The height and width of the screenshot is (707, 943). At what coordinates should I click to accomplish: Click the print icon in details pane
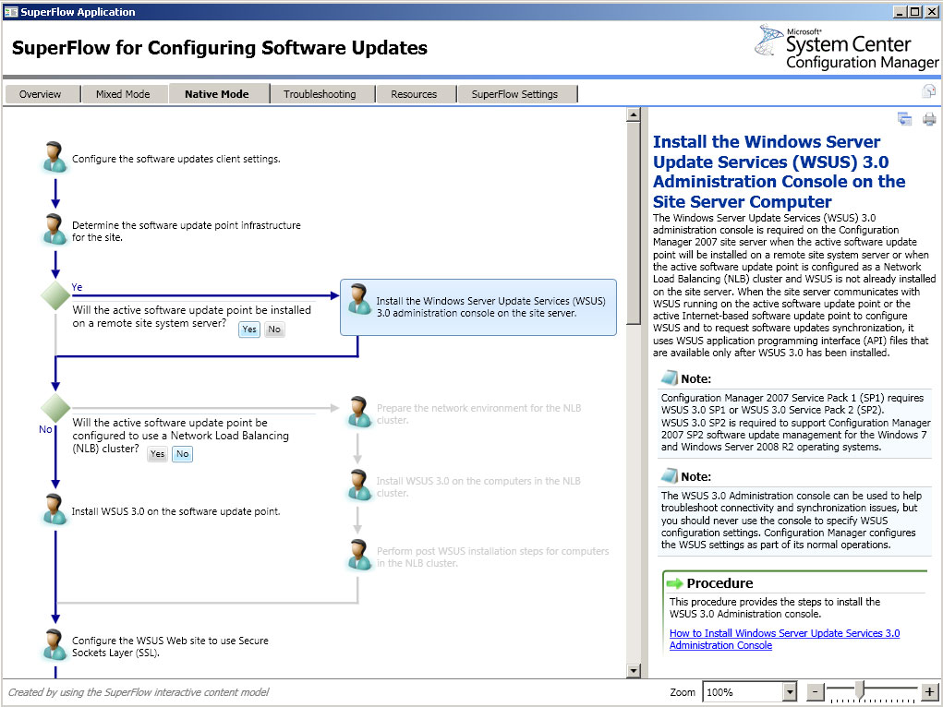pos(929,119)
